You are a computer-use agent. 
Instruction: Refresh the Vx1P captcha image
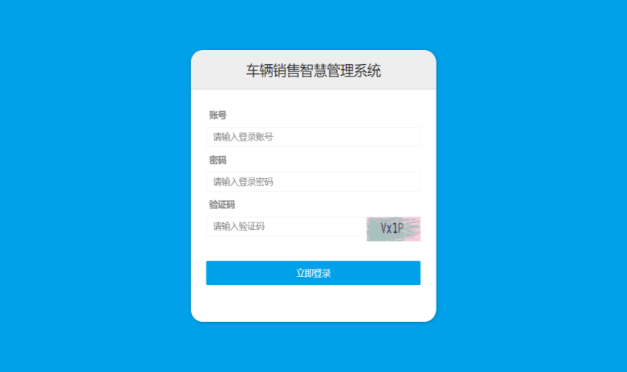click(393, 228)
